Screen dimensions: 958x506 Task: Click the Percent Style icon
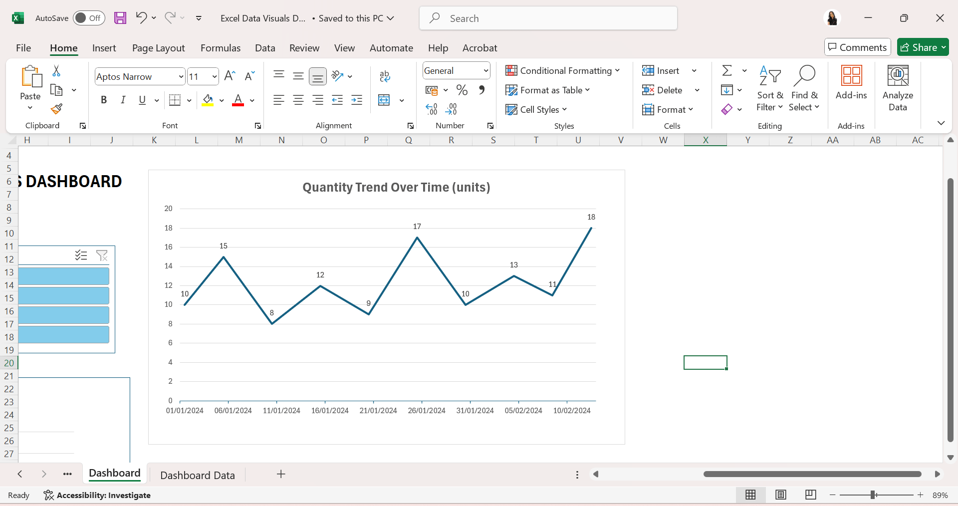(462, 90)
